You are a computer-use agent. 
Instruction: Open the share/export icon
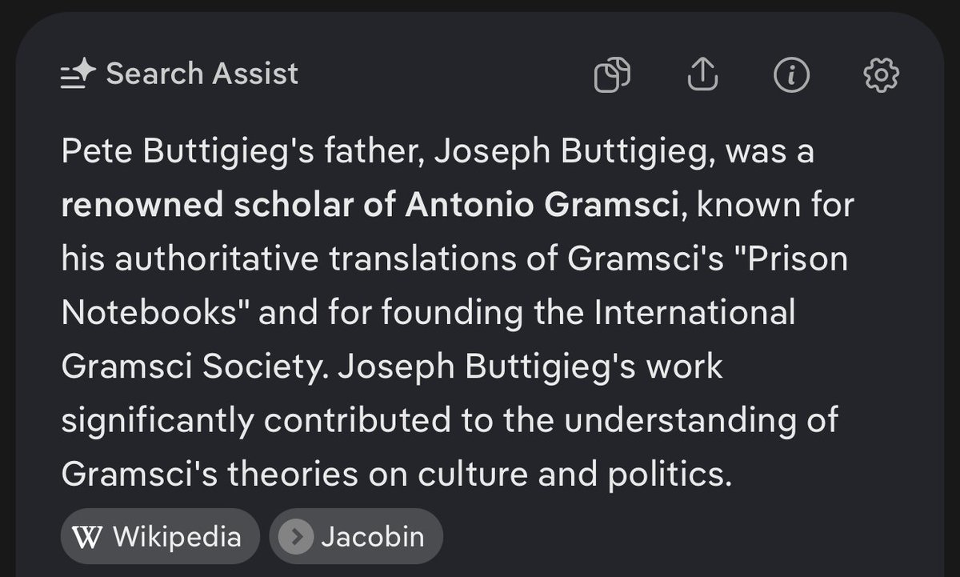[x=703, y=75]
